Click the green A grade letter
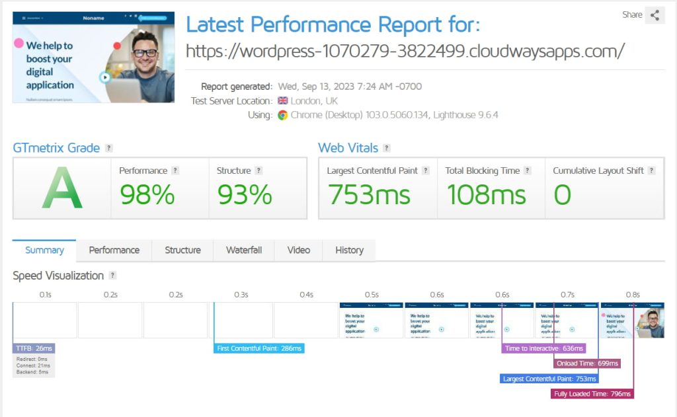Image resolution: width=677 pixels, height=417 pixels. [x=62, y=188]
